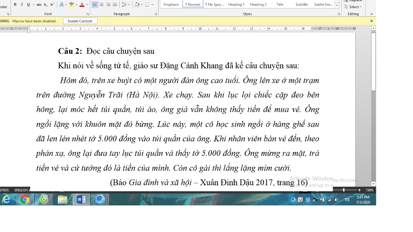Image resolution: width=413 pixels, height=232 pixels.
Task: Toggle underline formatting
Action: tap(29, 4)
